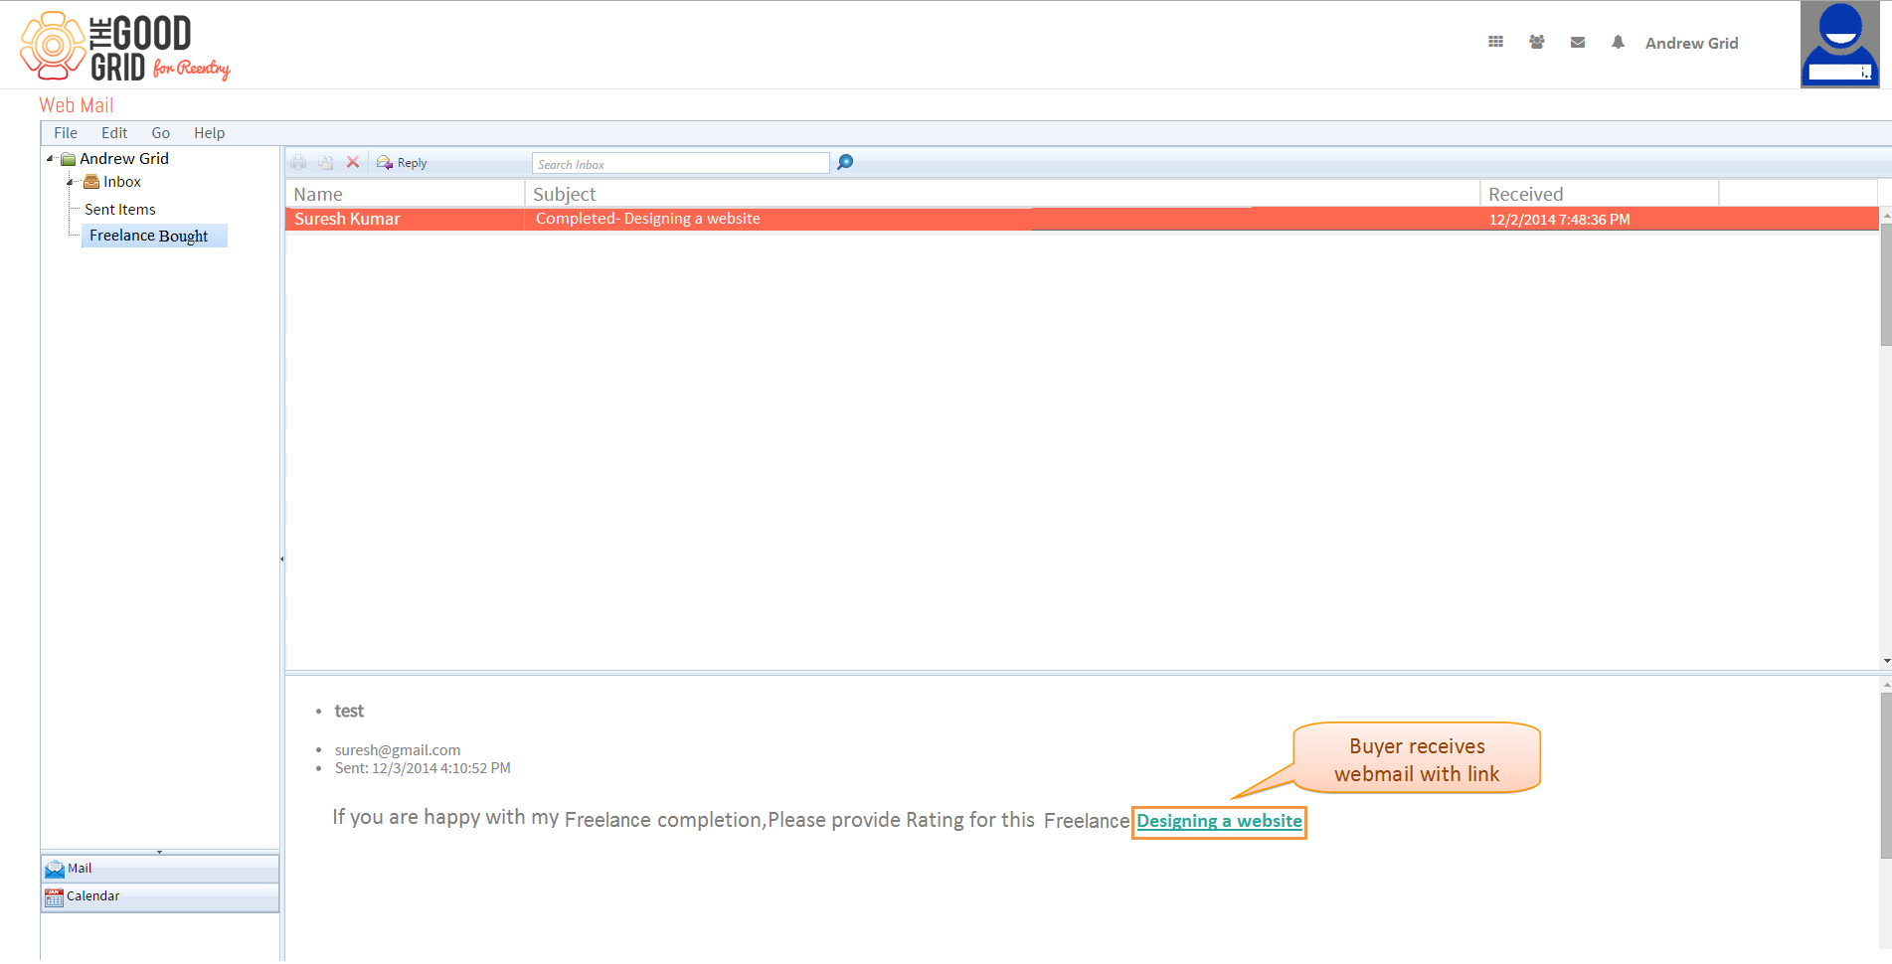This screenshot has width=1892, height=964.
Task: Open the Sent Items folder
Action: pos(120,210)
